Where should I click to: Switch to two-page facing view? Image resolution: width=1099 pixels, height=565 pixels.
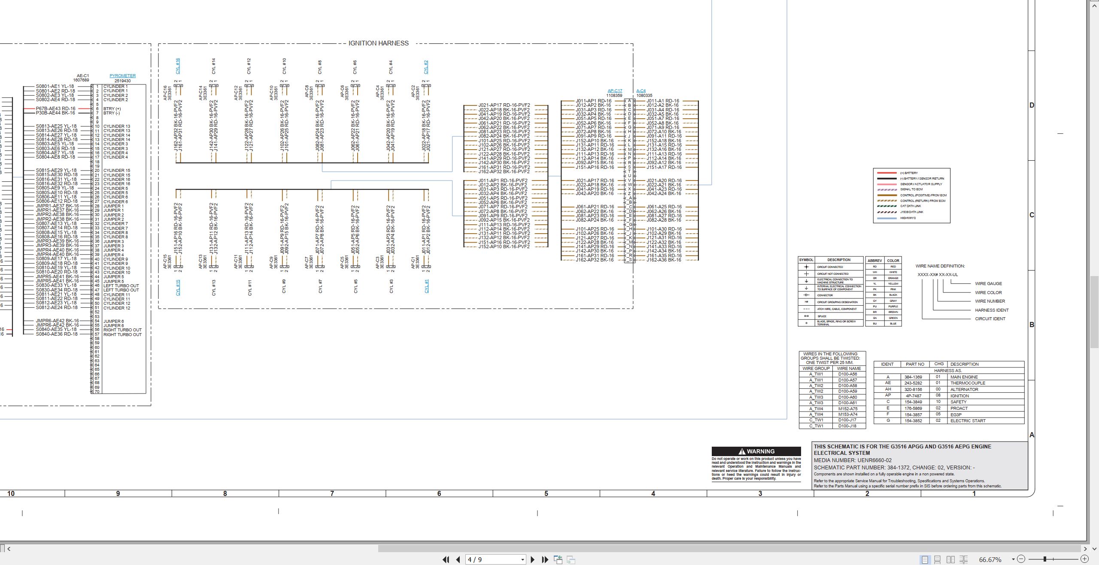click(x=951, y=559)
